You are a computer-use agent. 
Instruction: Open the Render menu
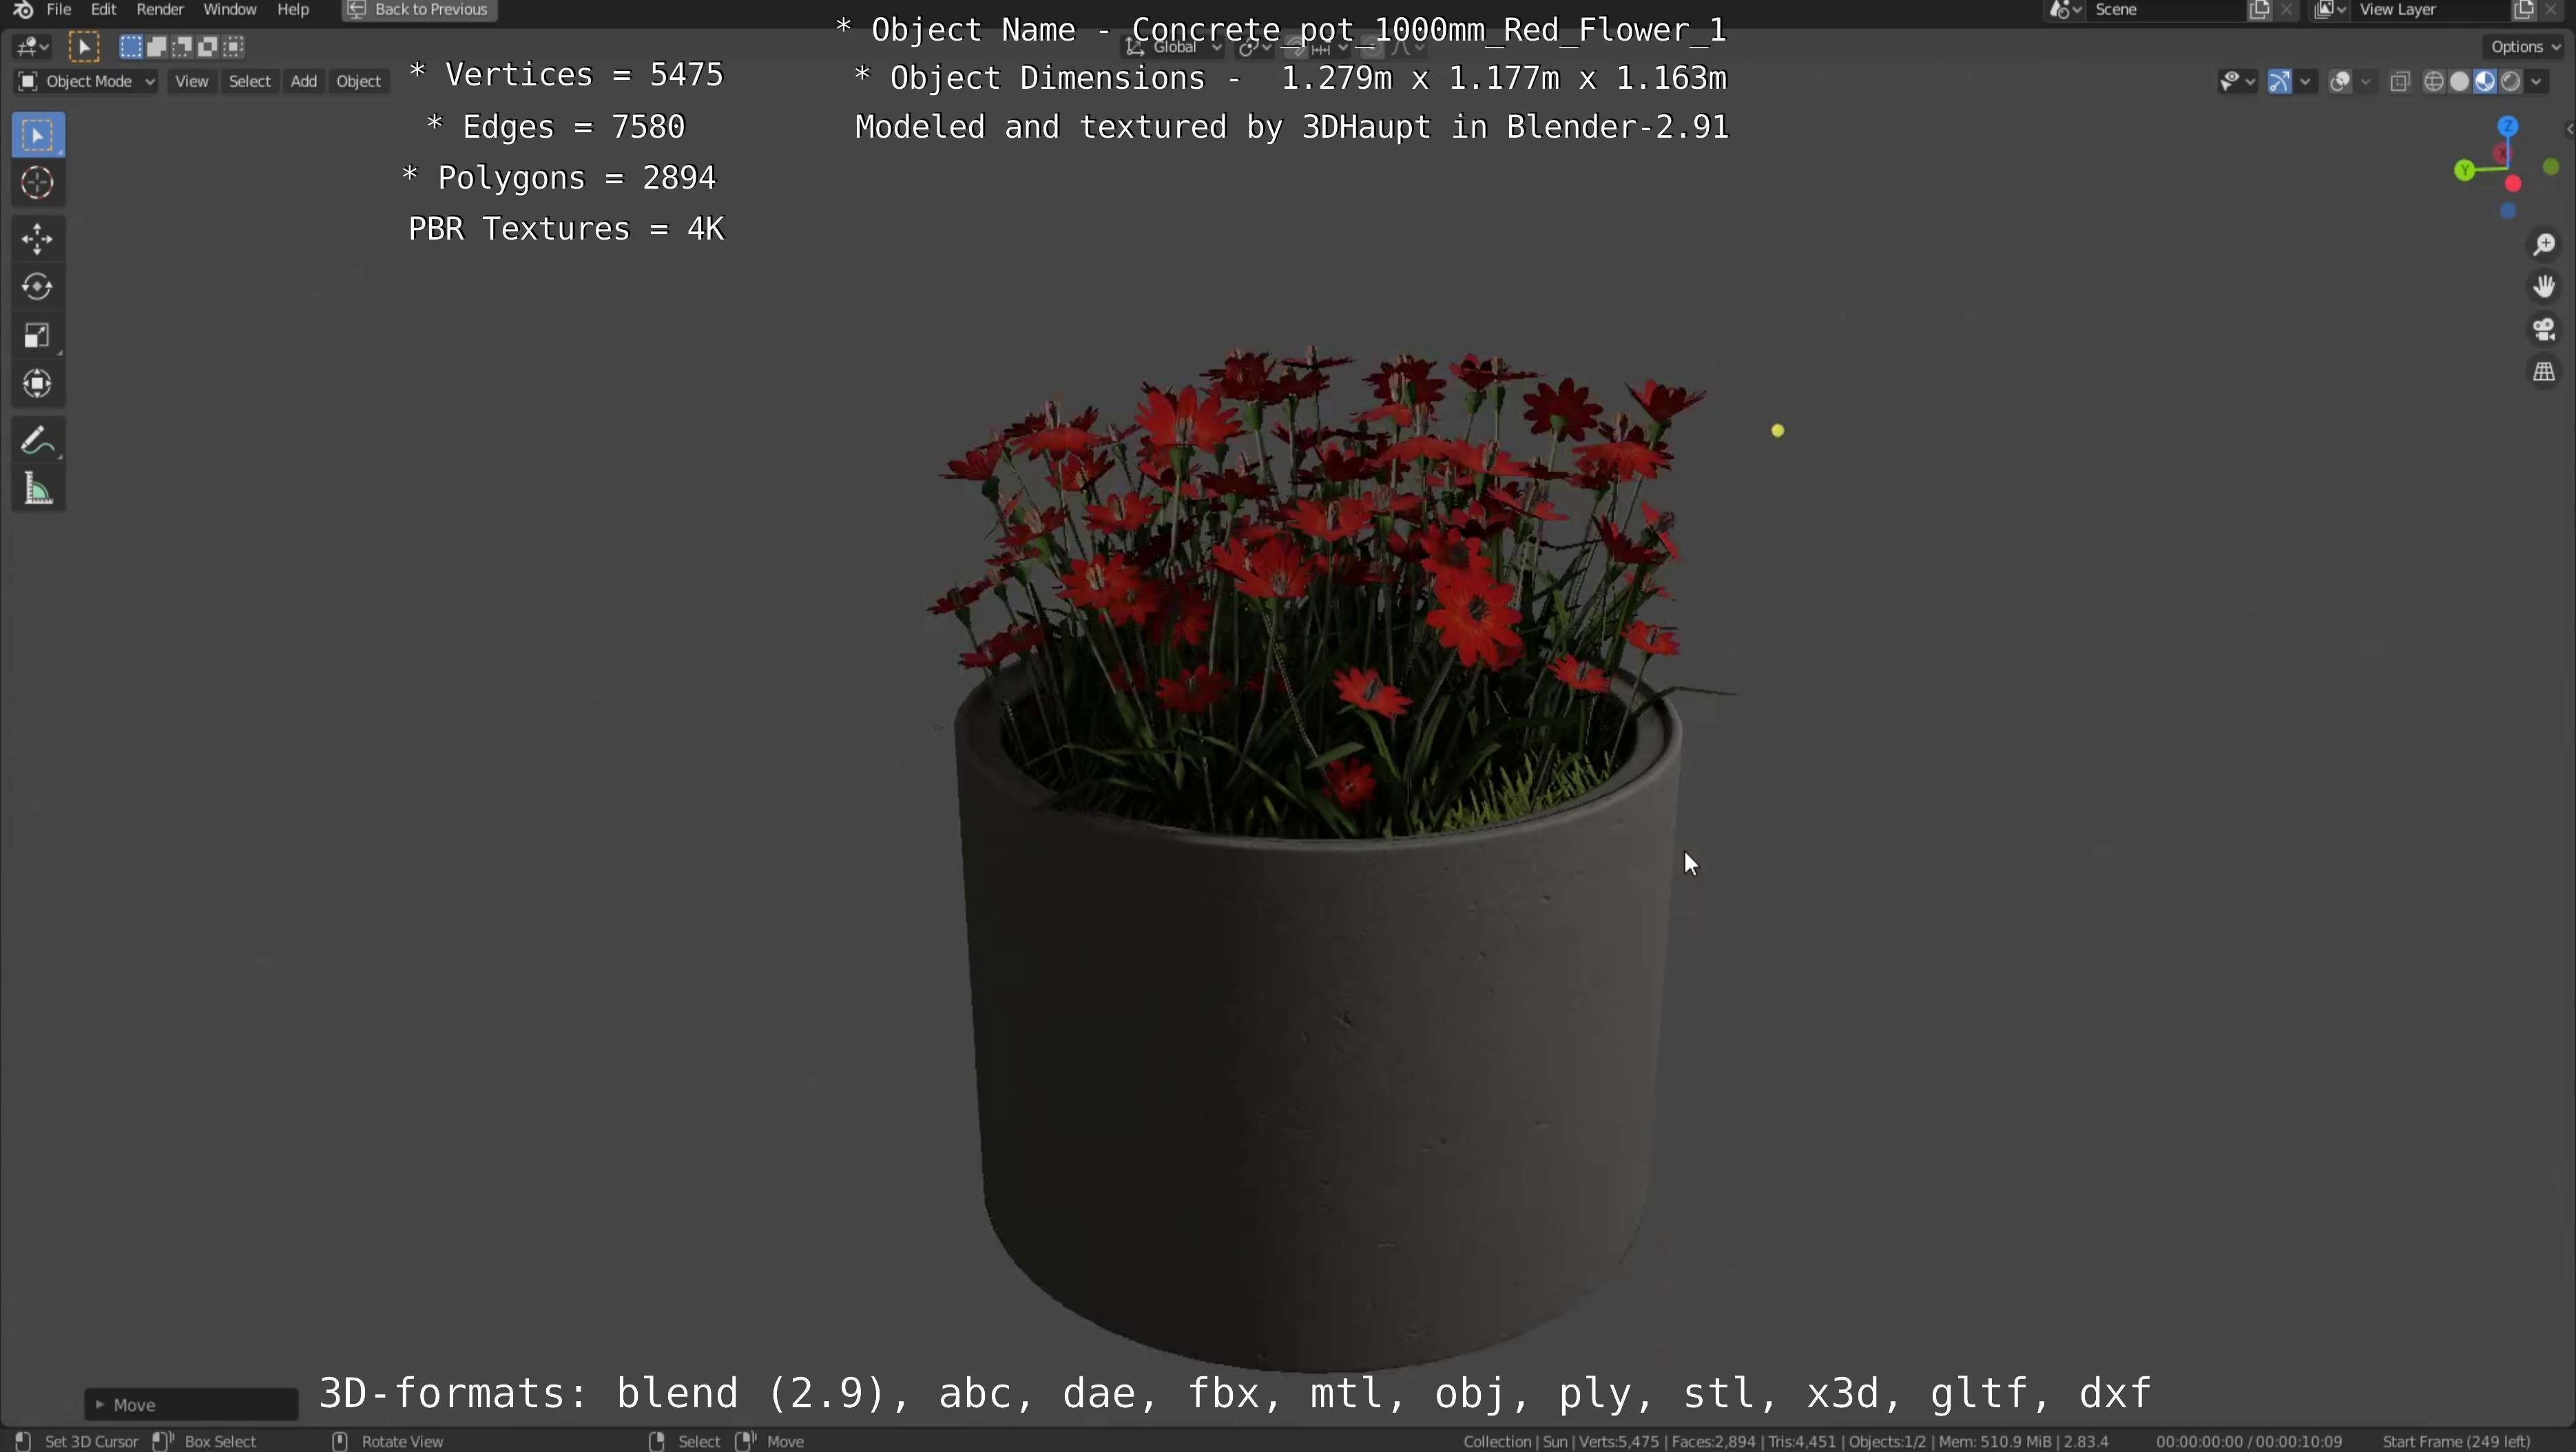(x=160, y=10)
